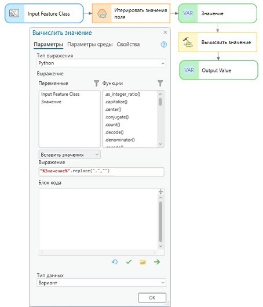The width and height of the screenshot is (263, 307).
Task: Click the undo reset arrow icon
Action: pos(115,262)
